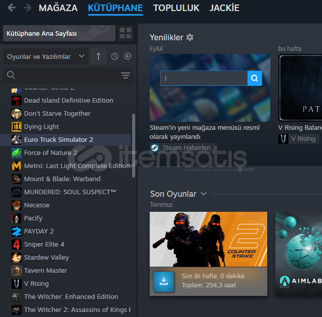Click Sniper Elite 4 red icon
The height and width of the screenshot is (317, 322).
point(17,245)
